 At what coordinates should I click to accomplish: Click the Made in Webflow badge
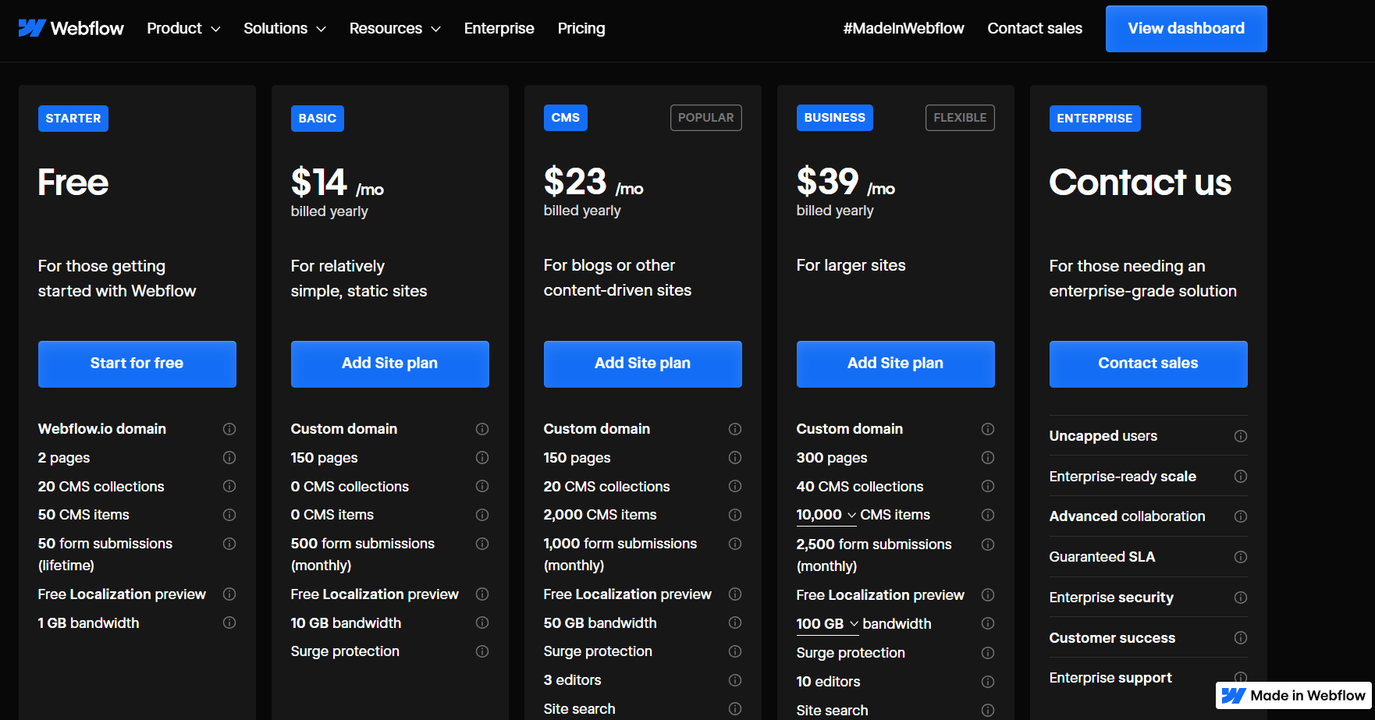coord(1294,695)
